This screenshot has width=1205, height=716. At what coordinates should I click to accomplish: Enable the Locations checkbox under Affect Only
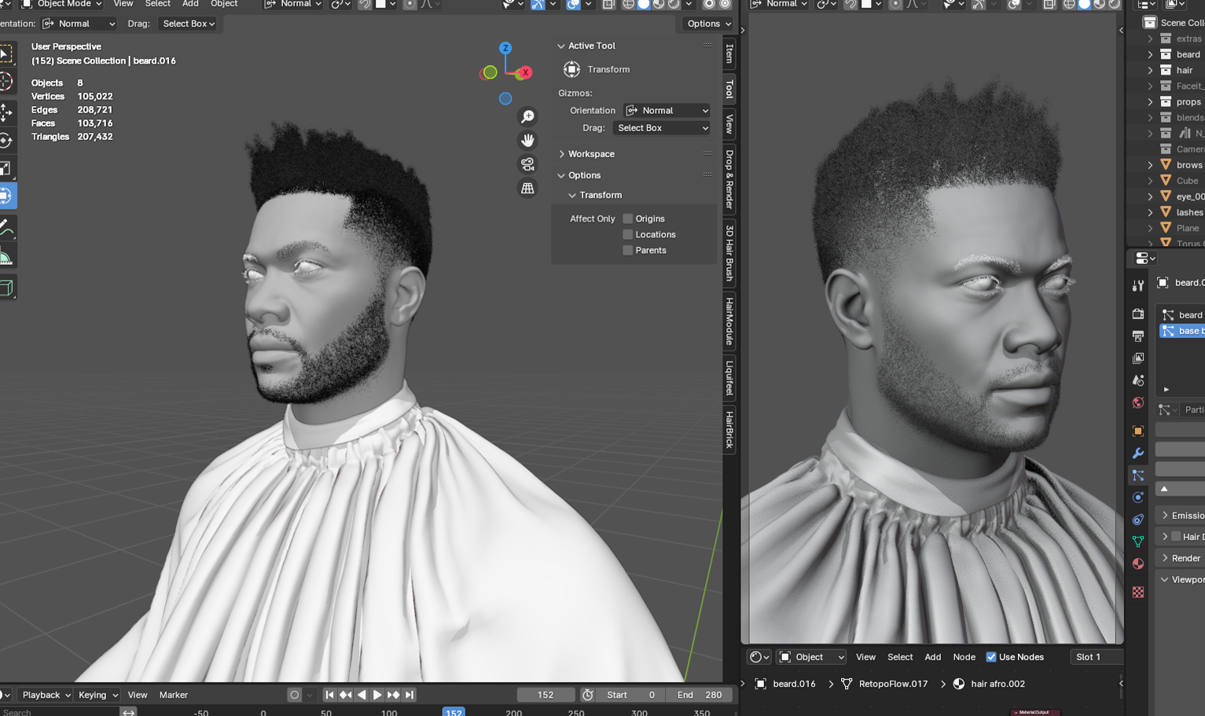(x=628, y=234)
